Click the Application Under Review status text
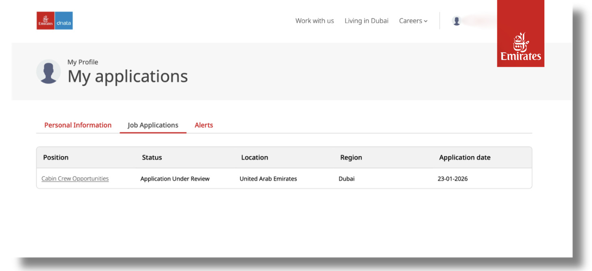 pos(175,179)
